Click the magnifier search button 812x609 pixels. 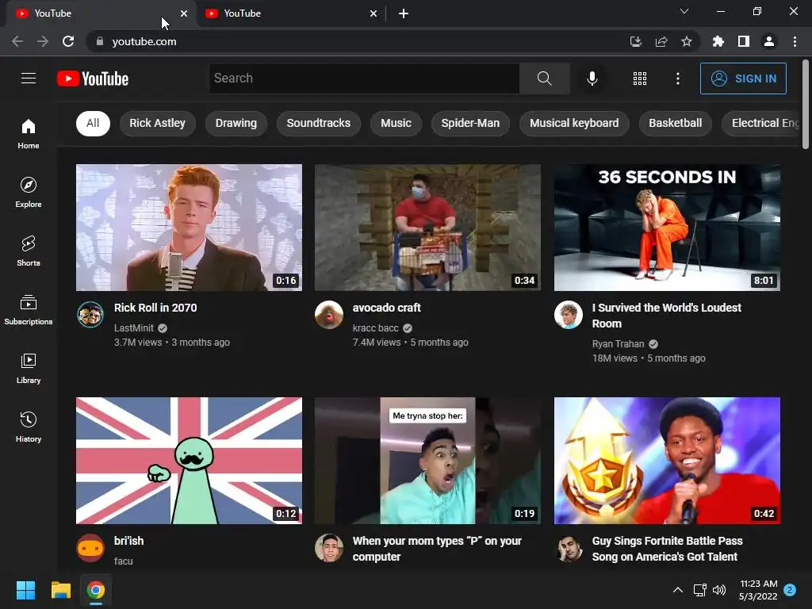[544, 79]
